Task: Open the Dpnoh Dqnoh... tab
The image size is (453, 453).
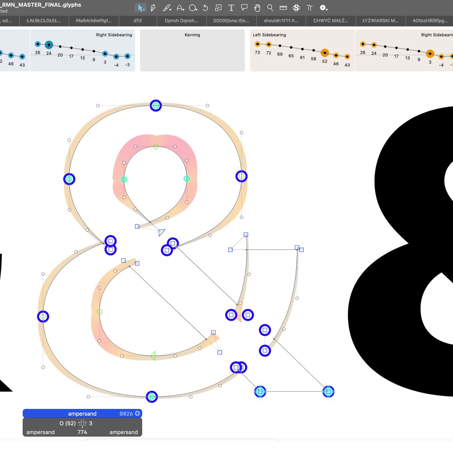Action: click(182, 21)
